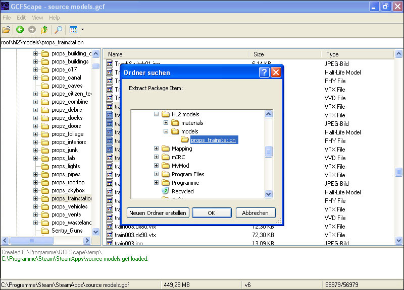This screenshot has height=290, width=404.
Task: Select Mapping folder icon in dialog
Action: (x=166, y=149)
